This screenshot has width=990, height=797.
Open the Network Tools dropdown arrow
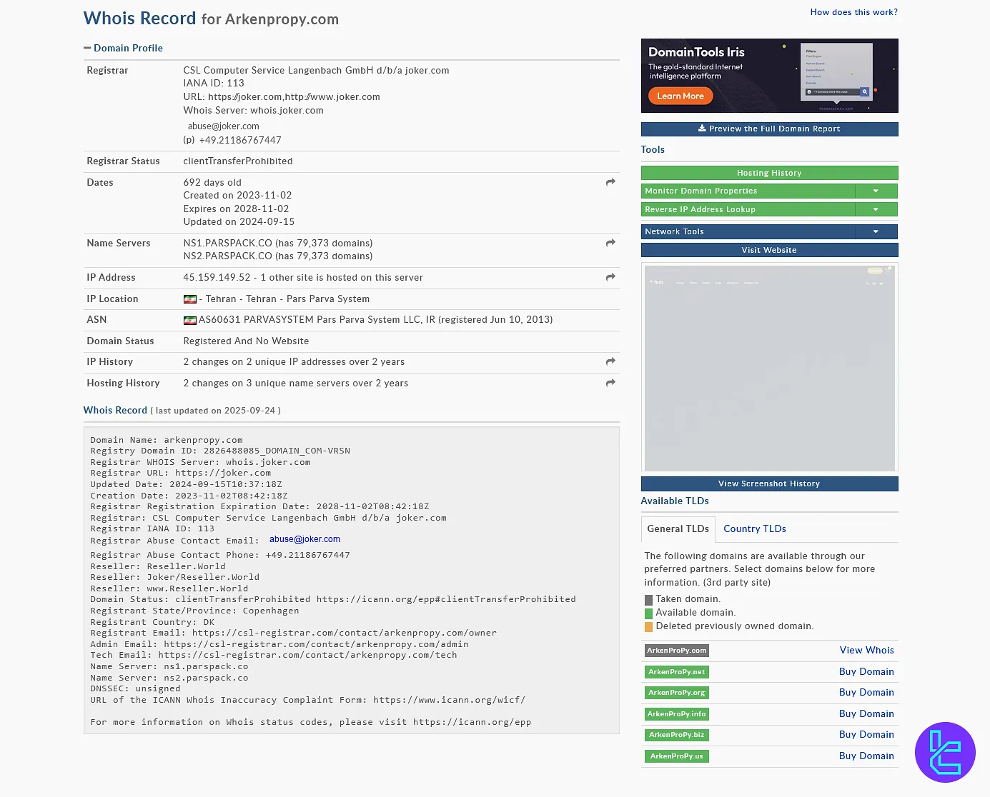pos(876,232)
